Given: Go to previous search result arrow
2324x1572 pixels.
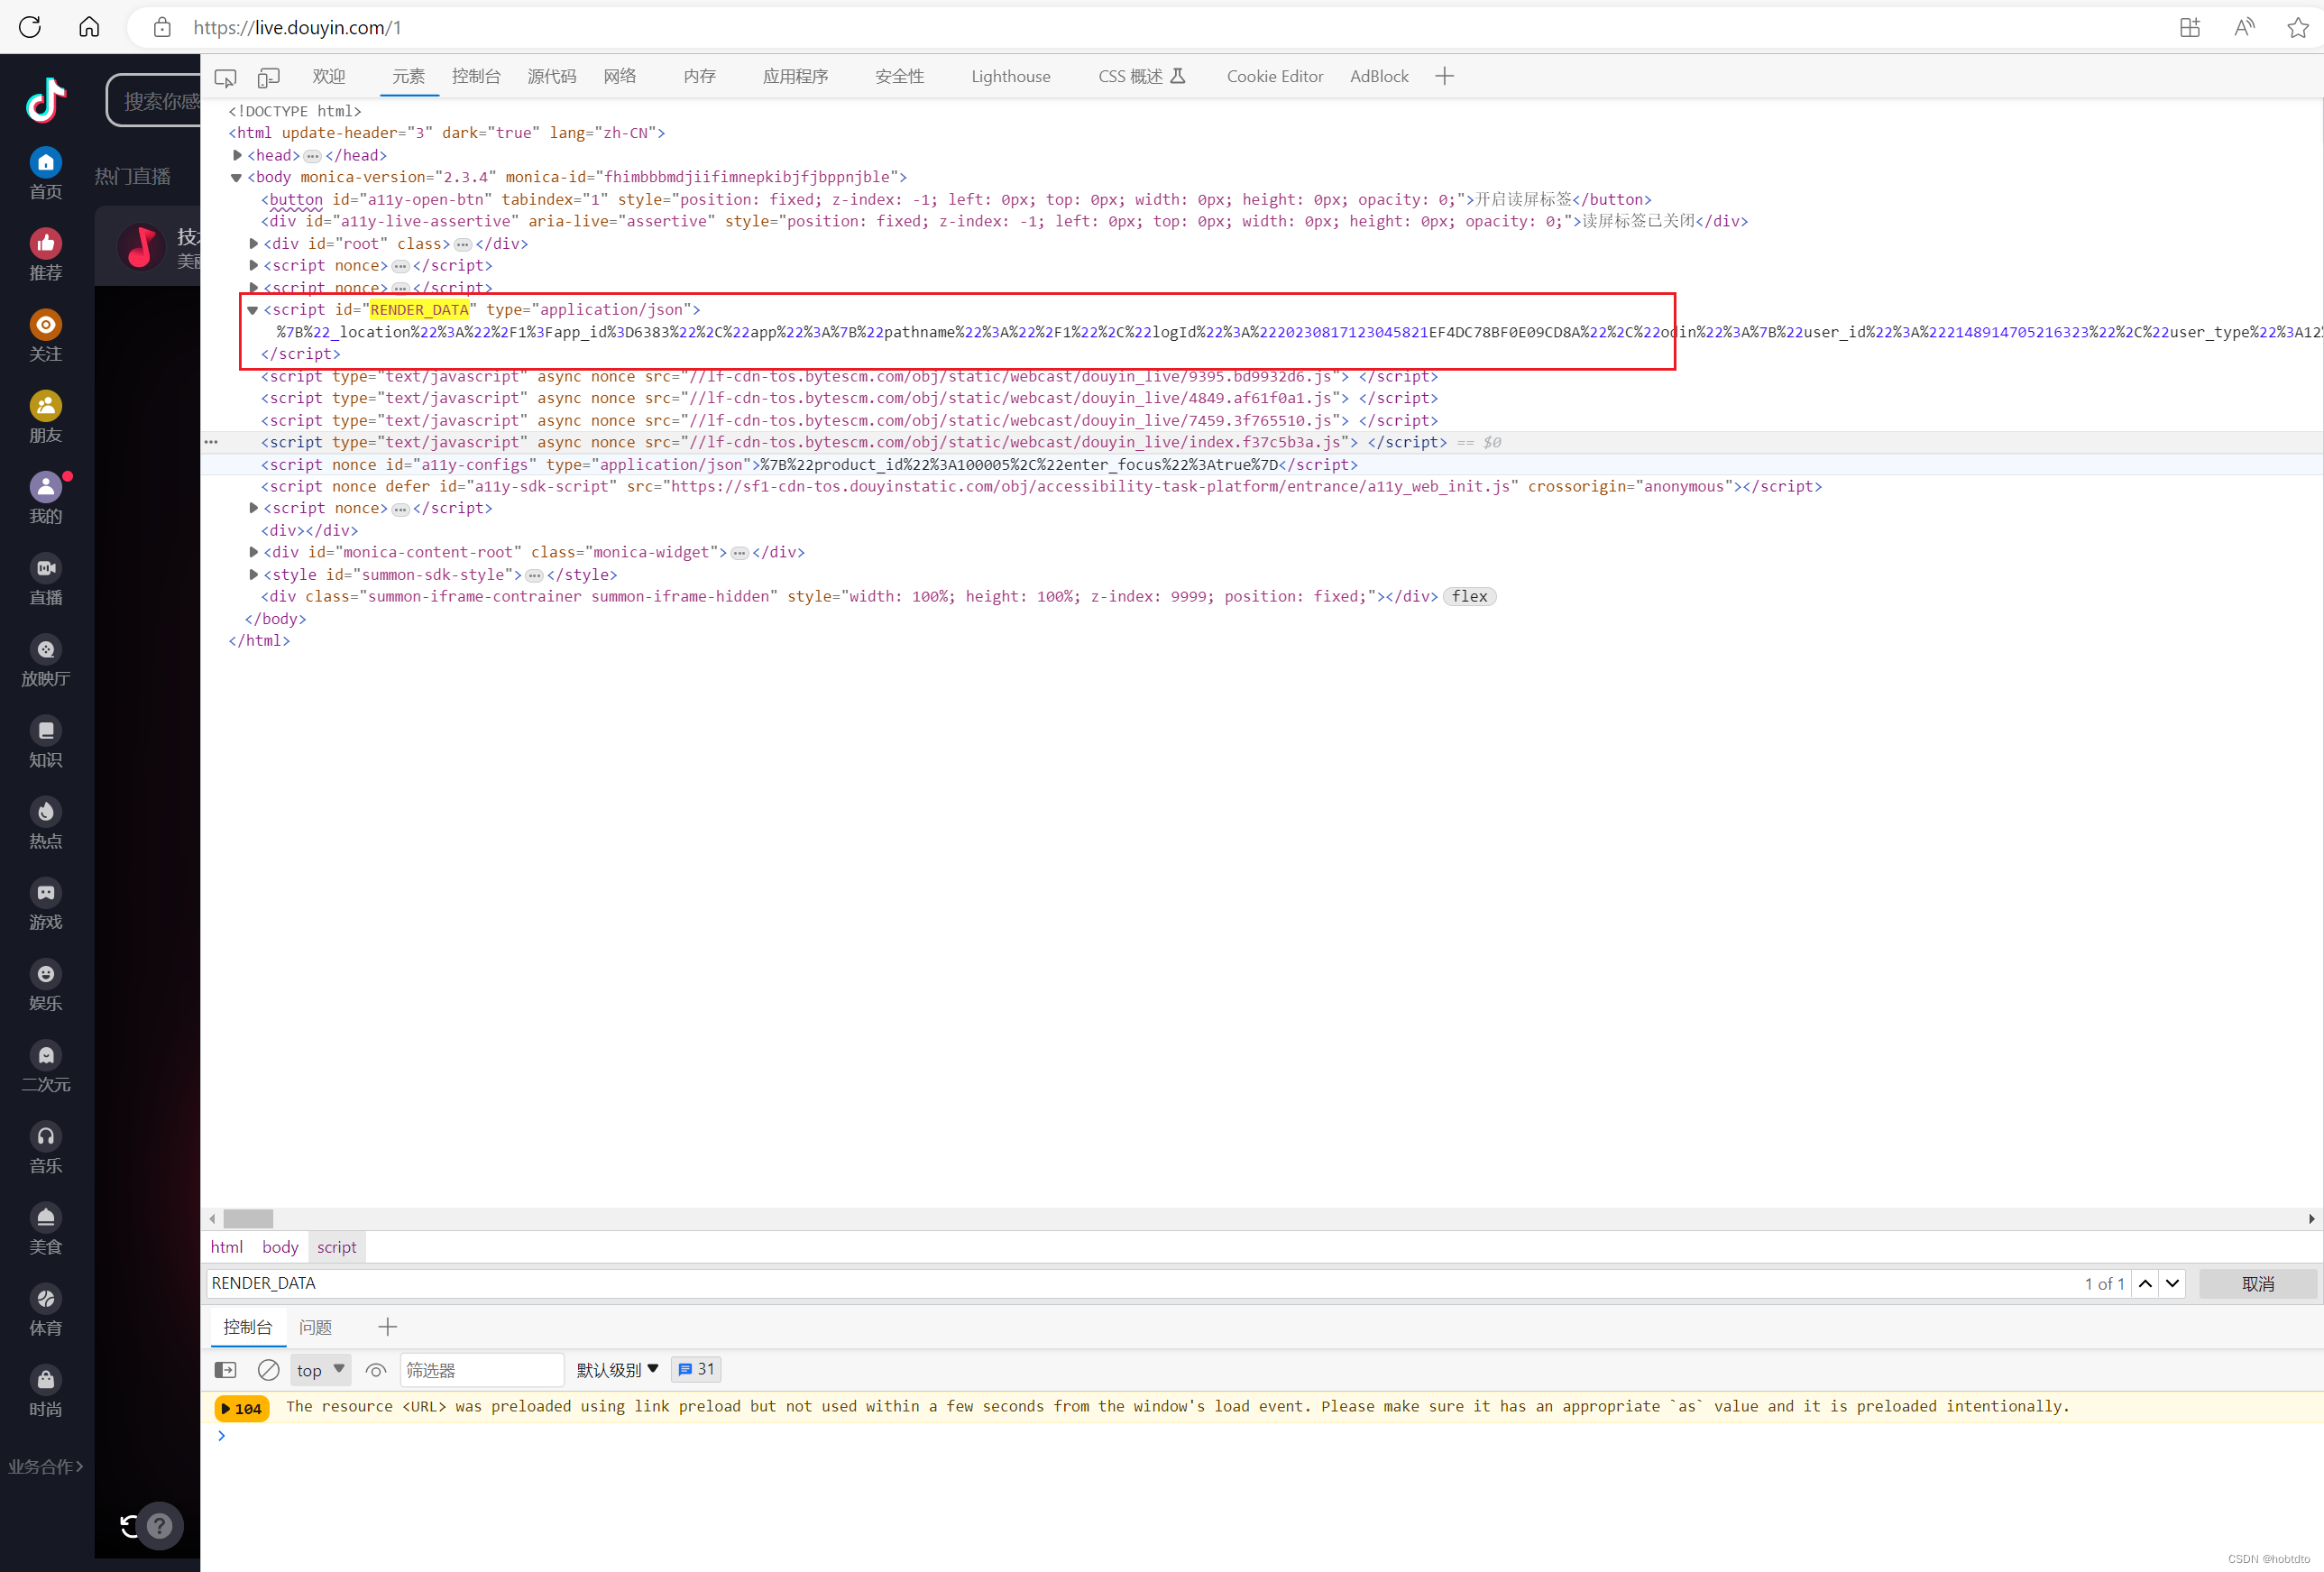Looking at the screenshot, I should [x=2145, y=1283].
